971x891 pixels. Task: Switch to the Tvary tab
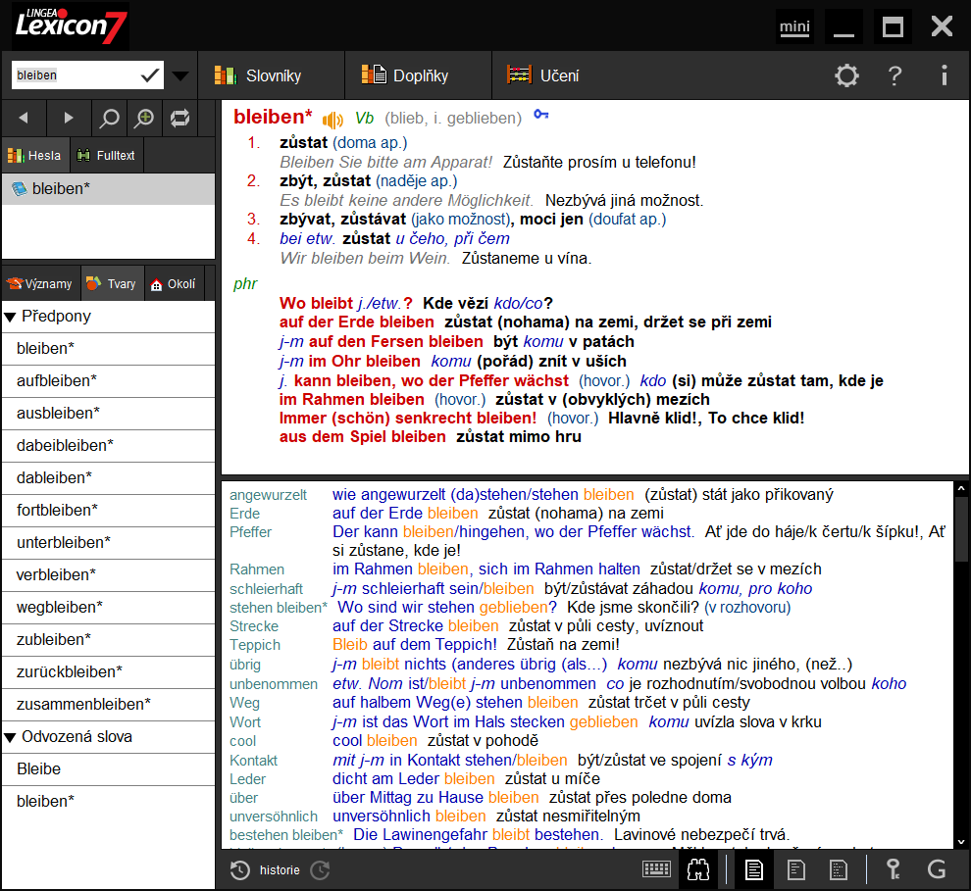pos(112,283)
